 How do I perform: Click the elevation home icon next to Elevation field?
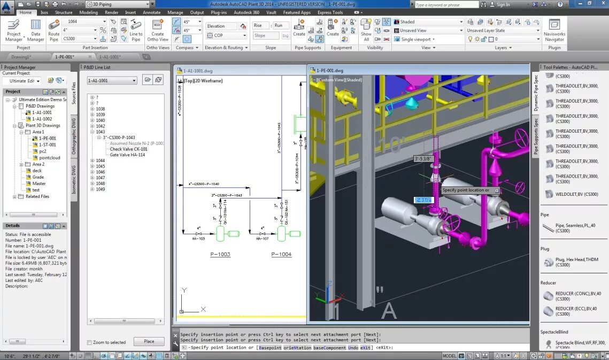point(243,26)
